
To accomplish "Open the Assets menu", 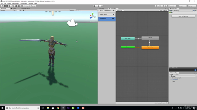I will coord(9,3).
